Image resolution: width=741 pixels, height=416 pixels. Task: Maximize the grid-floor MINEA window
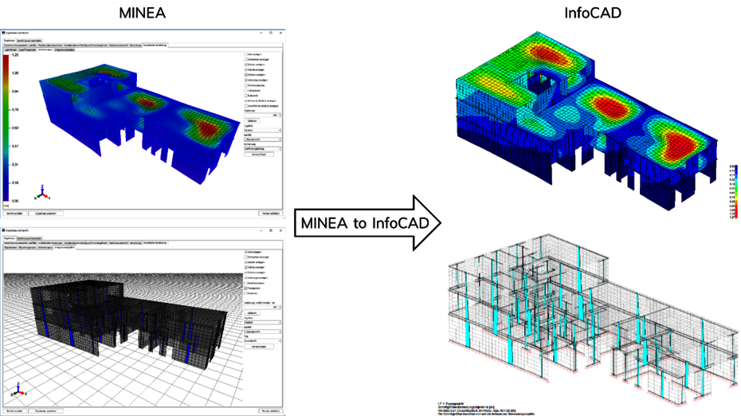tap(271, 230)
